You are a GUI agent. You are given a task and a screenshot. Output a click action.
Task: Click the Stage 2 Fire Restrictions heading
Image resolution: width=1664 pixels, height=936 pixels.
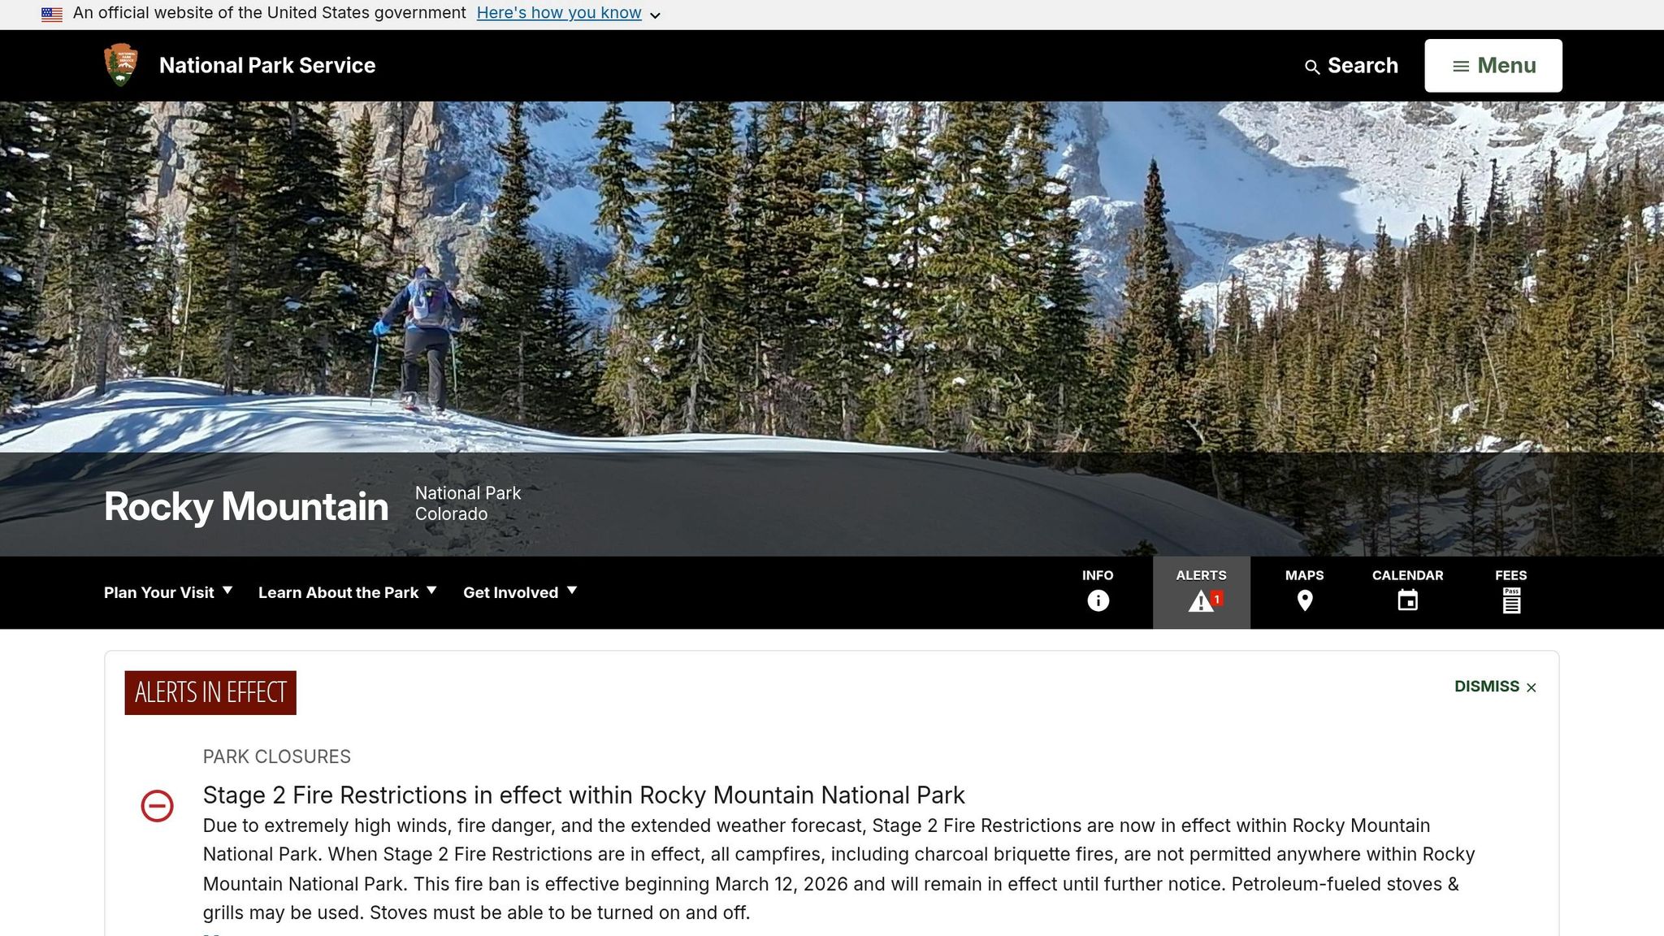[x=584, y=795]
